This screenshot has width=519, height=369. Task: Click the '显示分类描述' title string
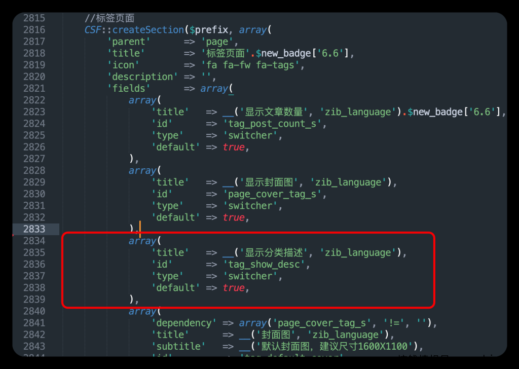coord(274,253)
